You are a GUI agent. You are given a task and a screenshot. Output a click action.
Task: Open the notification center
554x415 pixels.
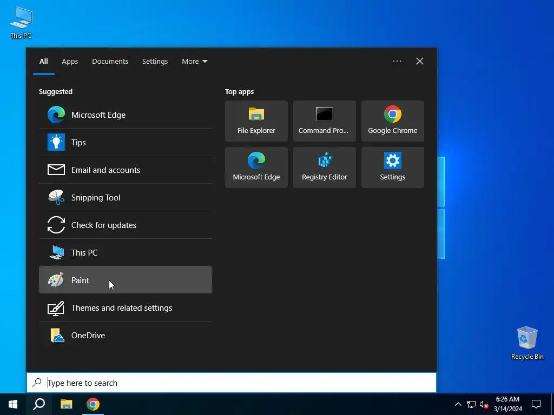tap(536, 404)
